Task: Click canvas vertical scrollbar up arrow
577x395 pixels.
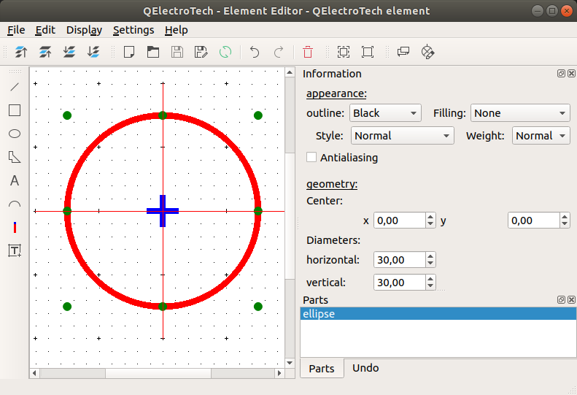Action: pos(290,72)
